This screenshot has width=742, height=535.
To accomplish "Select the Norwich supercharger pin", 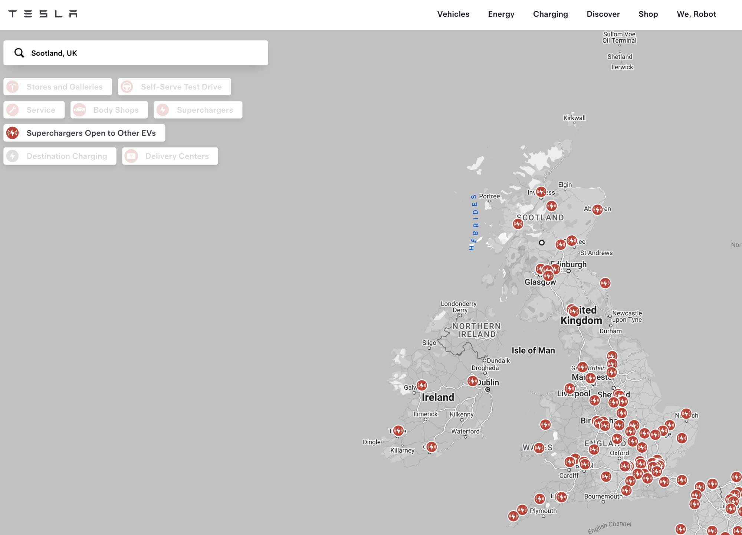I will (686, 413).
